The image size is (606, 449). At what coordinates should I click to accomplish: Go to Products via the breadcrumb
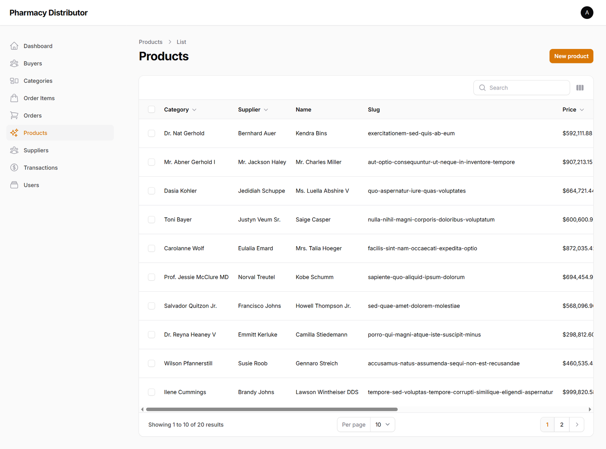coord(150,42)
